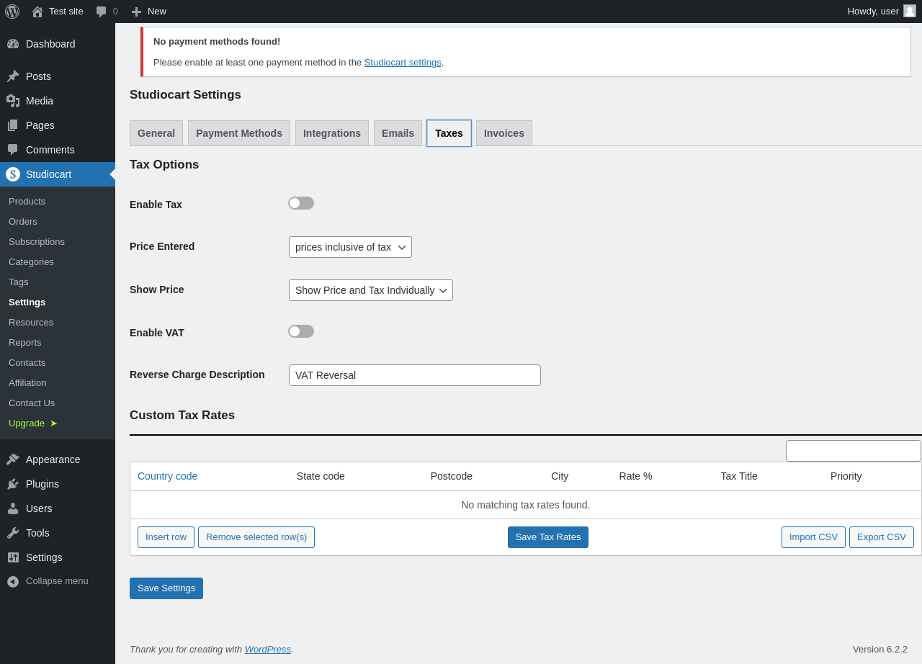Screen dimensions: 922x664
Task: Click Howdy, user account menu
Action: [x=881, y=12]
